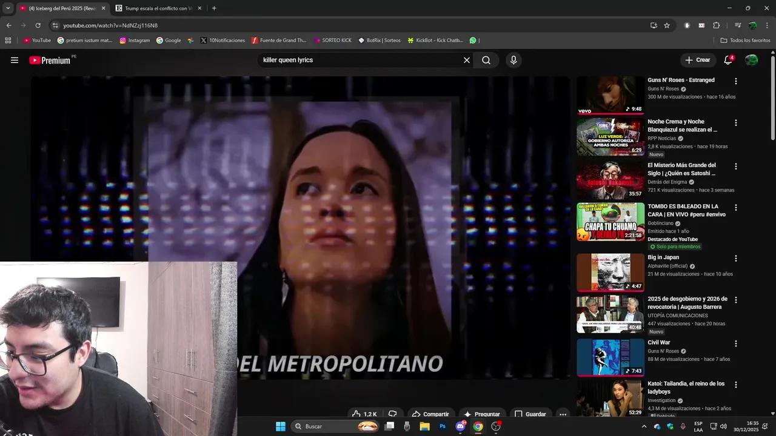Open options for El Misterio Más Grande del Siglo
Viewport: 776px width, 436px height.
[736, 166]
